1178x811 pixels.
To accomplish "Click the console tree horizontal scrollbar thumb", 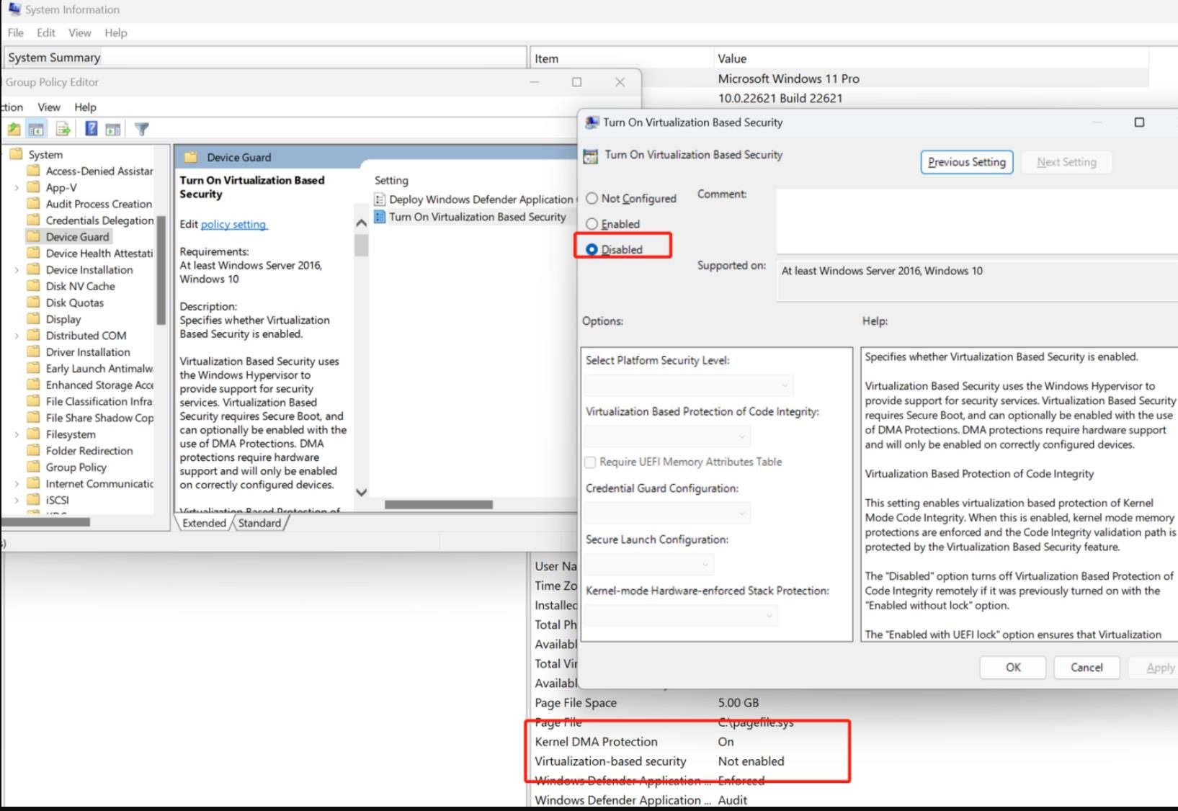I will 46,521.
